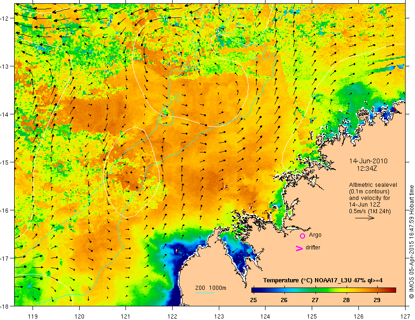Click the 'drifter' legend label
The image size is (415, 320).
(x=313, y=248)
